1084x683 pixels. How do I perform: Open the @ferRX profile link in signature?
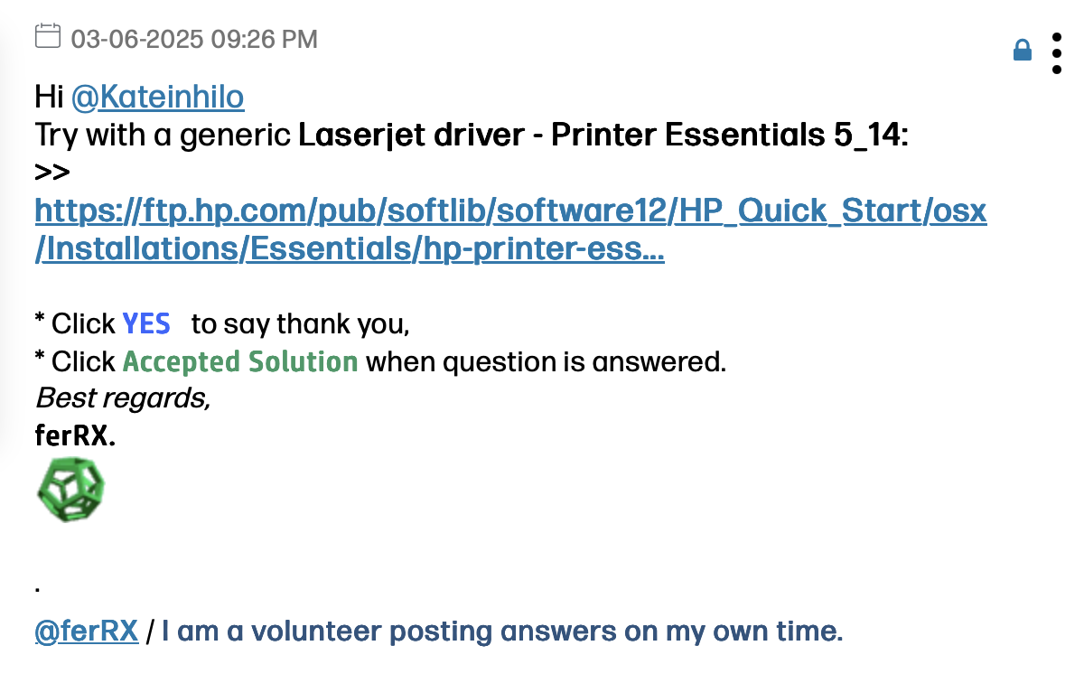87,632
